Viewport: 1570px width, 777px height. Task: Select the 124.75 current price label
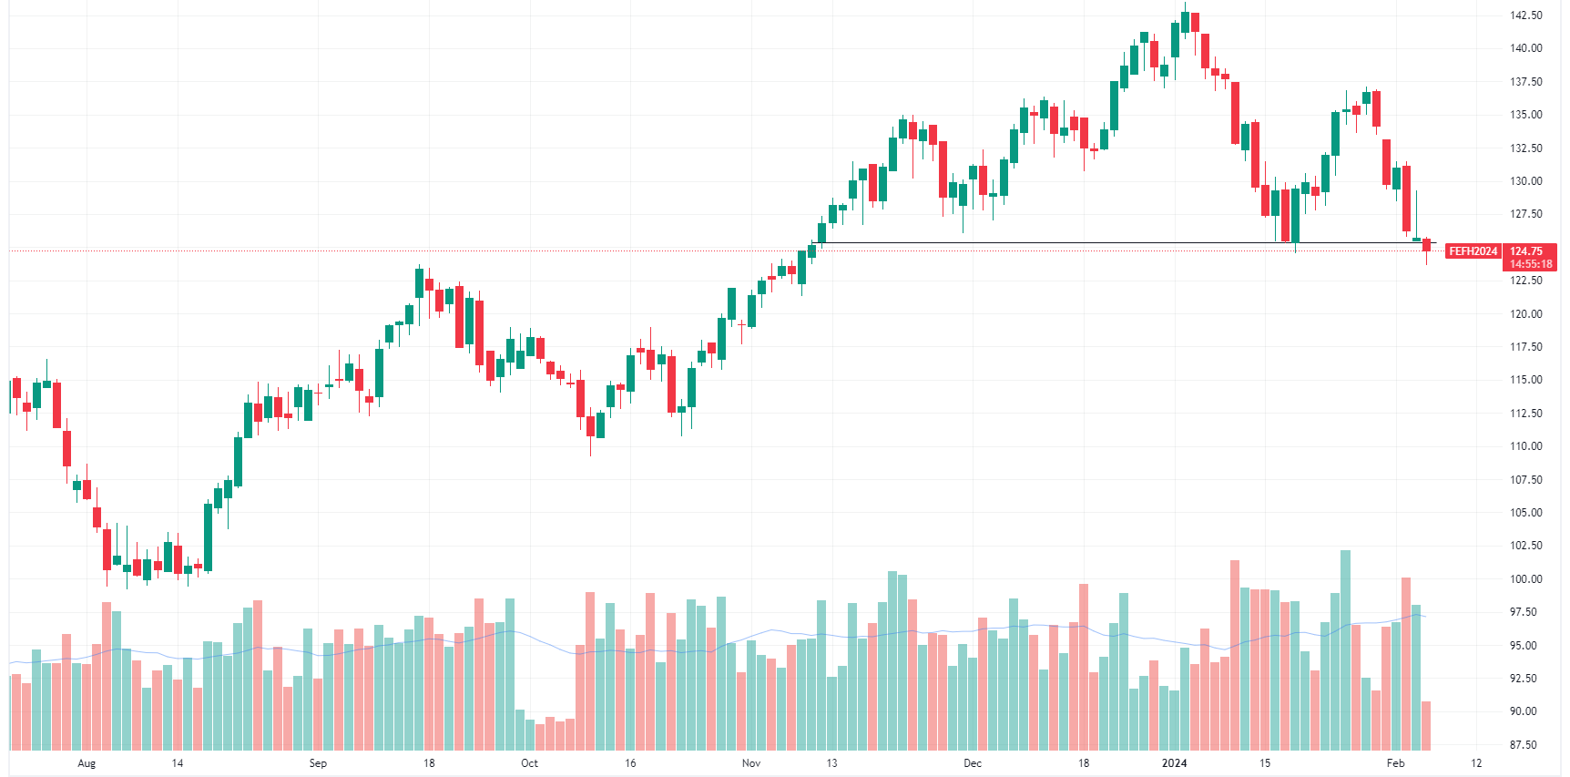(1526, 251)
